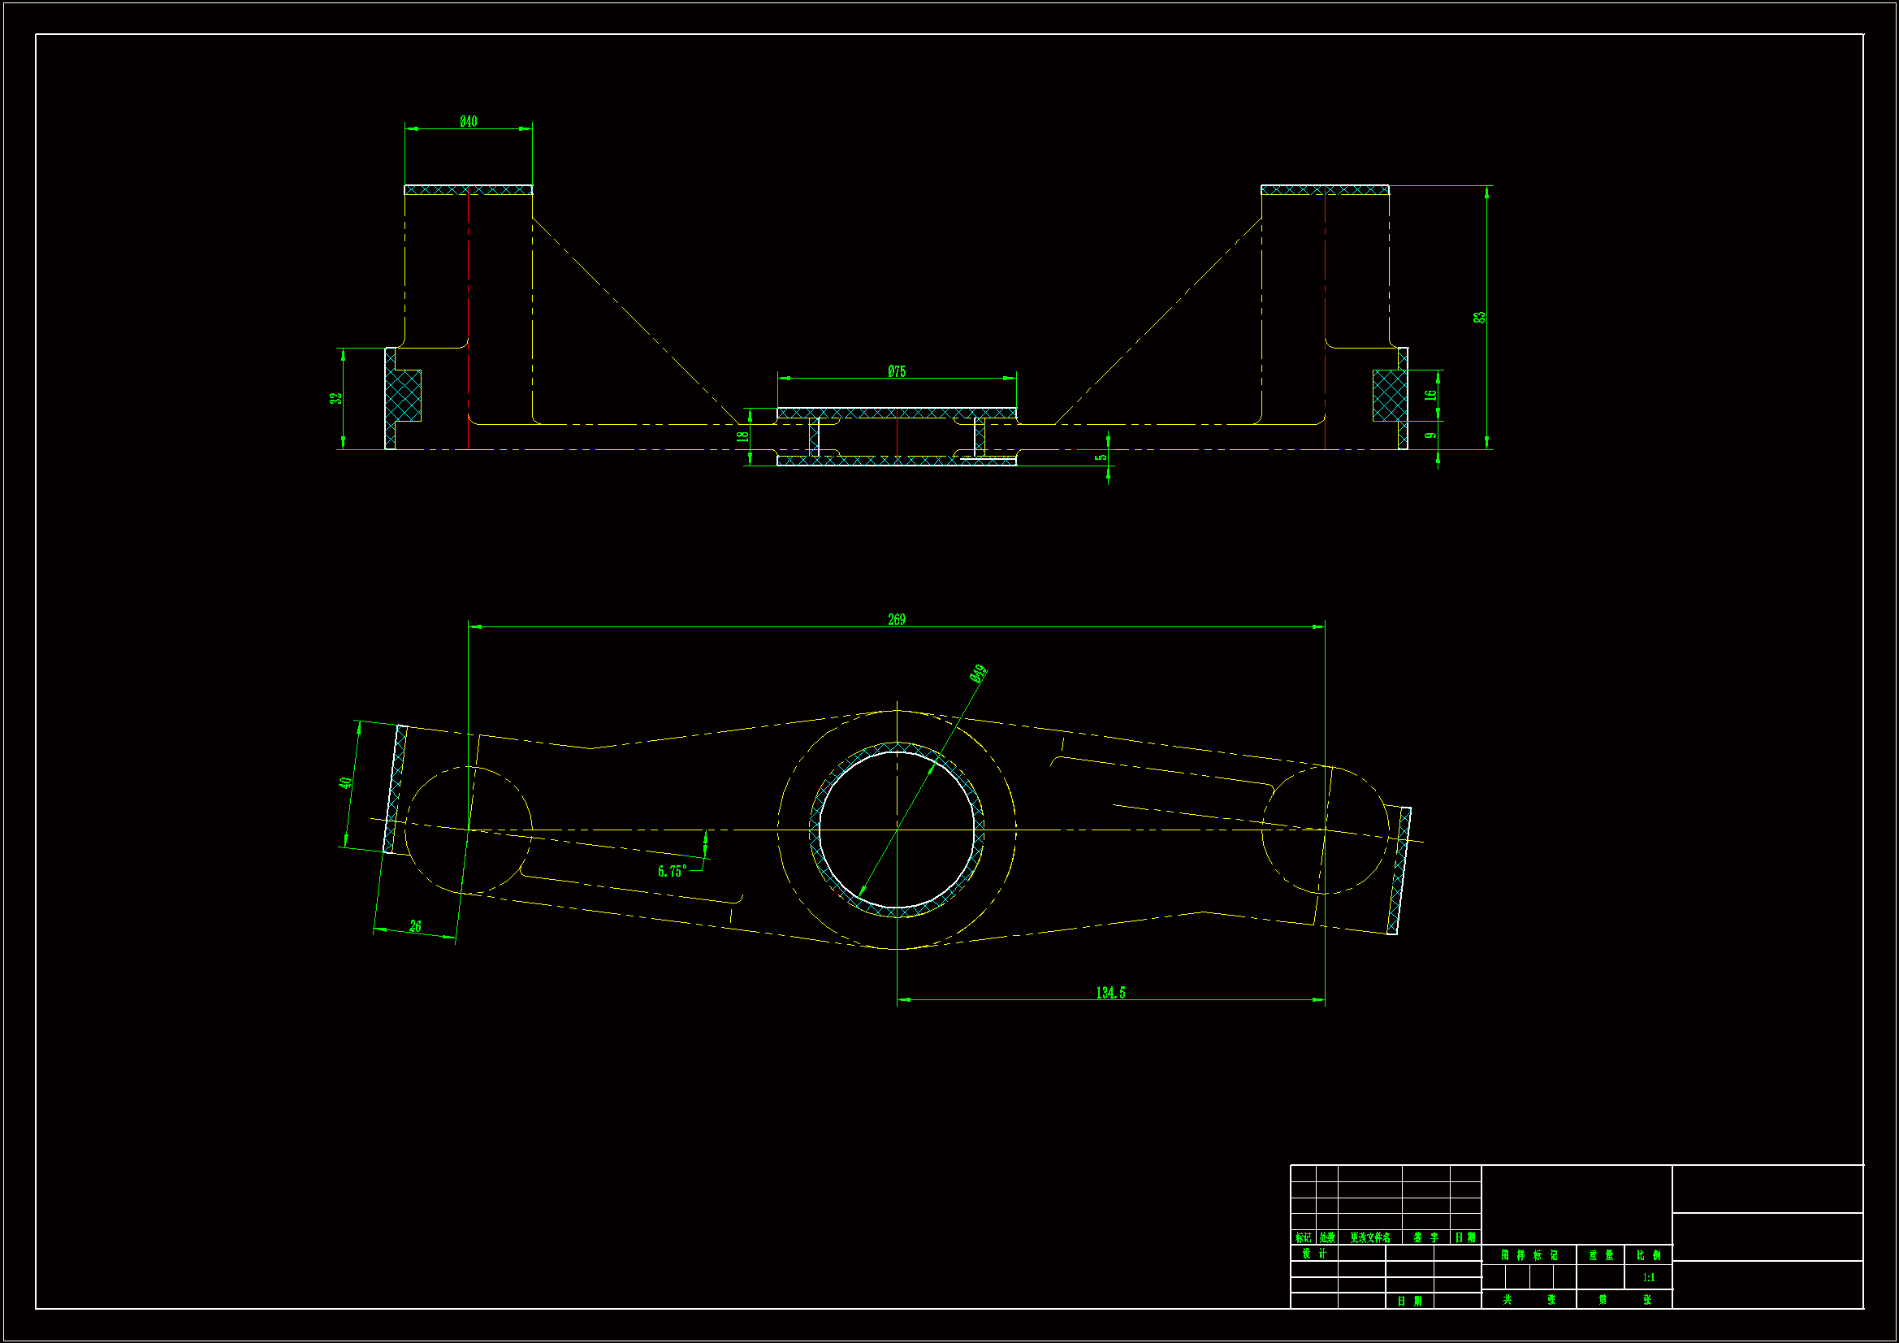Select the 6.75° angle annotation
The image size is (1899, 1343).
pyautogui.click(x=672, y=871)
